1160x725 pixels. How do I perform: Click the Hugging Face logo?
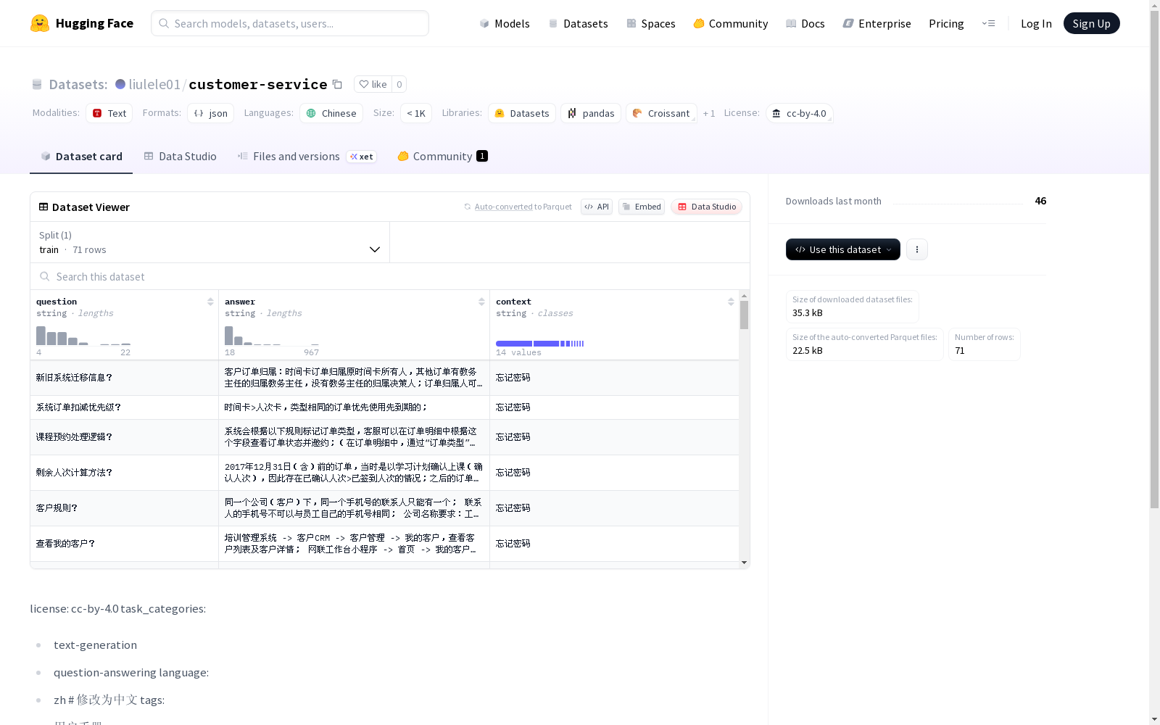82,23
